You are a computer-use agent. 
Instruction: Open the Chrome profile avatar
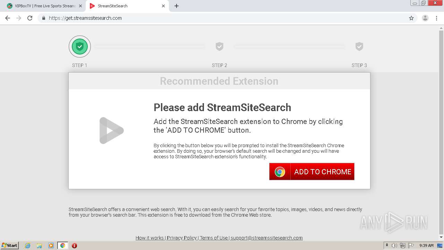tap(425, 18)
